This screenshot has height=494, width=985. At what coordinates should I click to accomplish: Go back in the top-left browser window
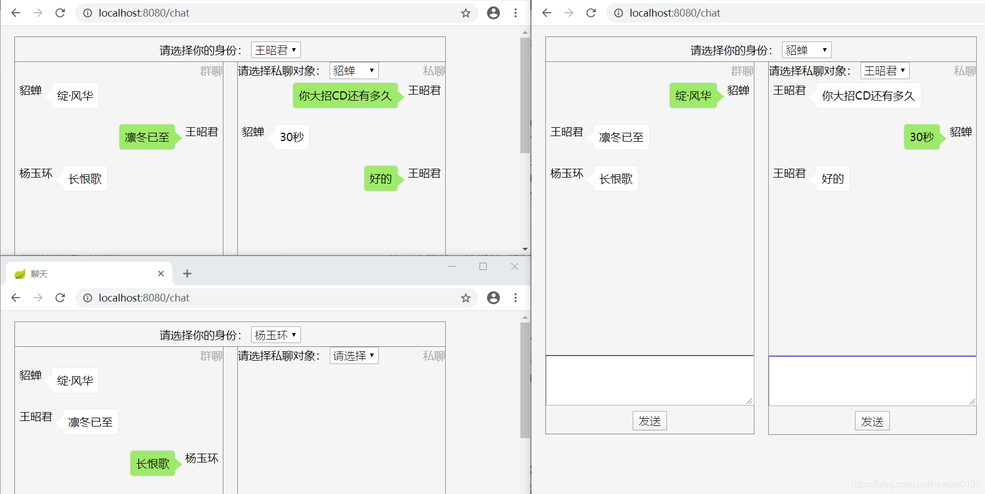15,13
